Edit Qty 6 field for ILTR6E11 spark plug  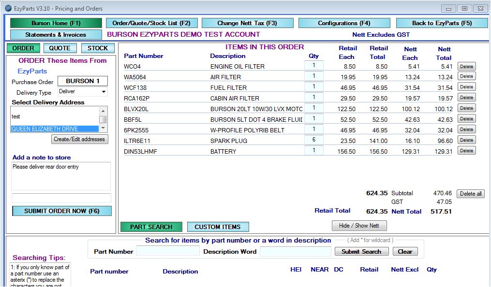[314, 140]
